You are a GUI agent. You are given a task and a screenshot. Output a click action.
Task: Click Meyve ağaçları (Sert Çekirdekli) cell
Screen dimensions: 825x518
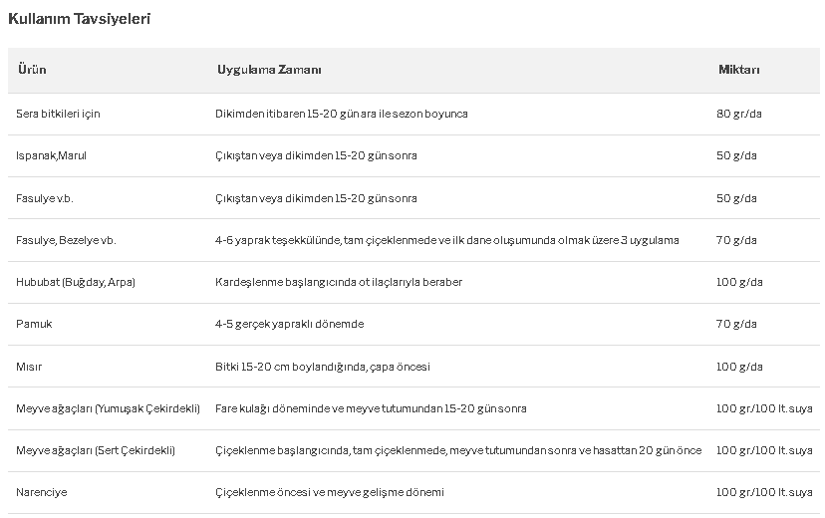96,450
